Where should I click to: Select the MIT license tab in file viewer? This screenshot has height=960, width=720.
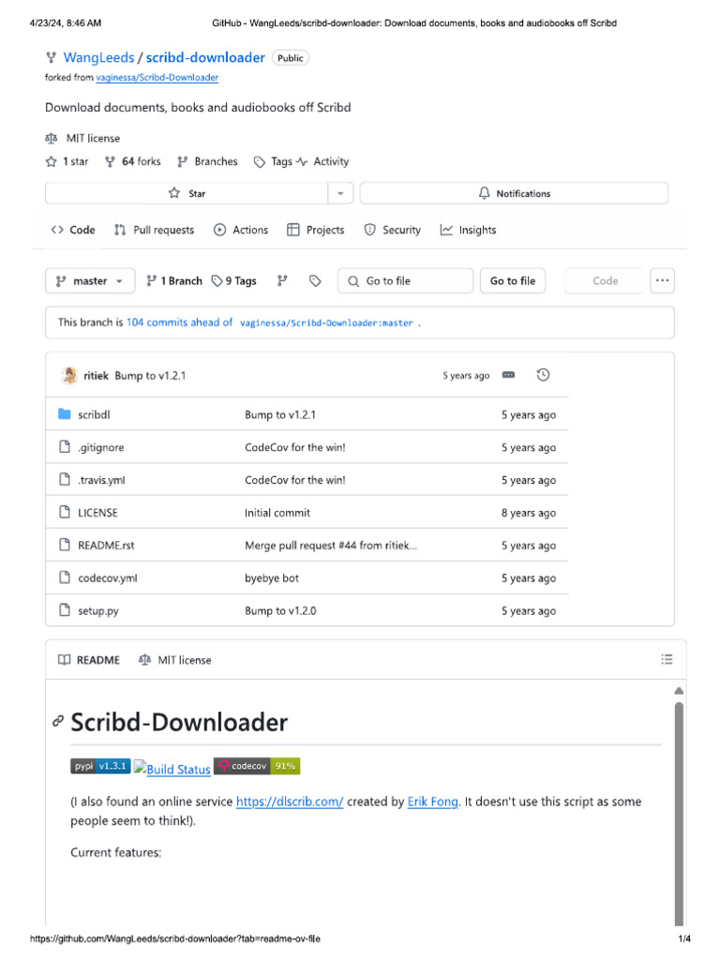175,660
